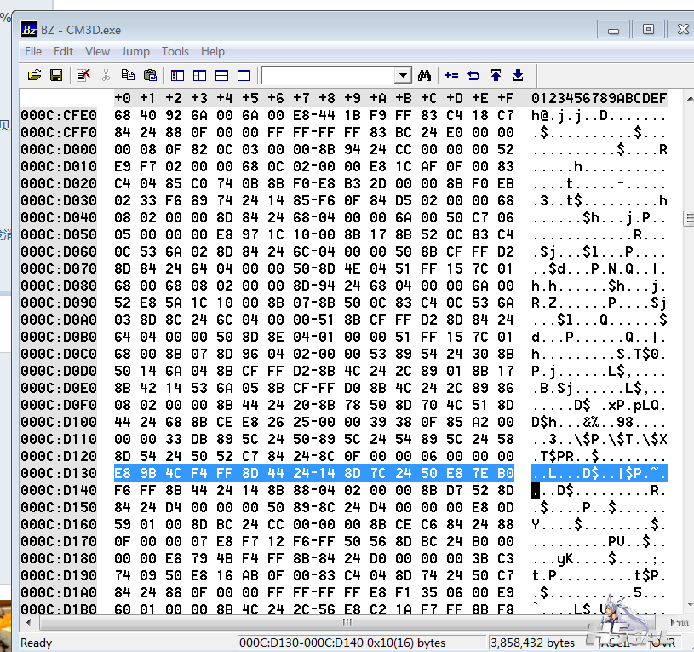The width and height of the screenshot is (694, 652).
Task: Click the ASCII text "D$h" in row 000C:D100
Action: click(x=544, y=422)
